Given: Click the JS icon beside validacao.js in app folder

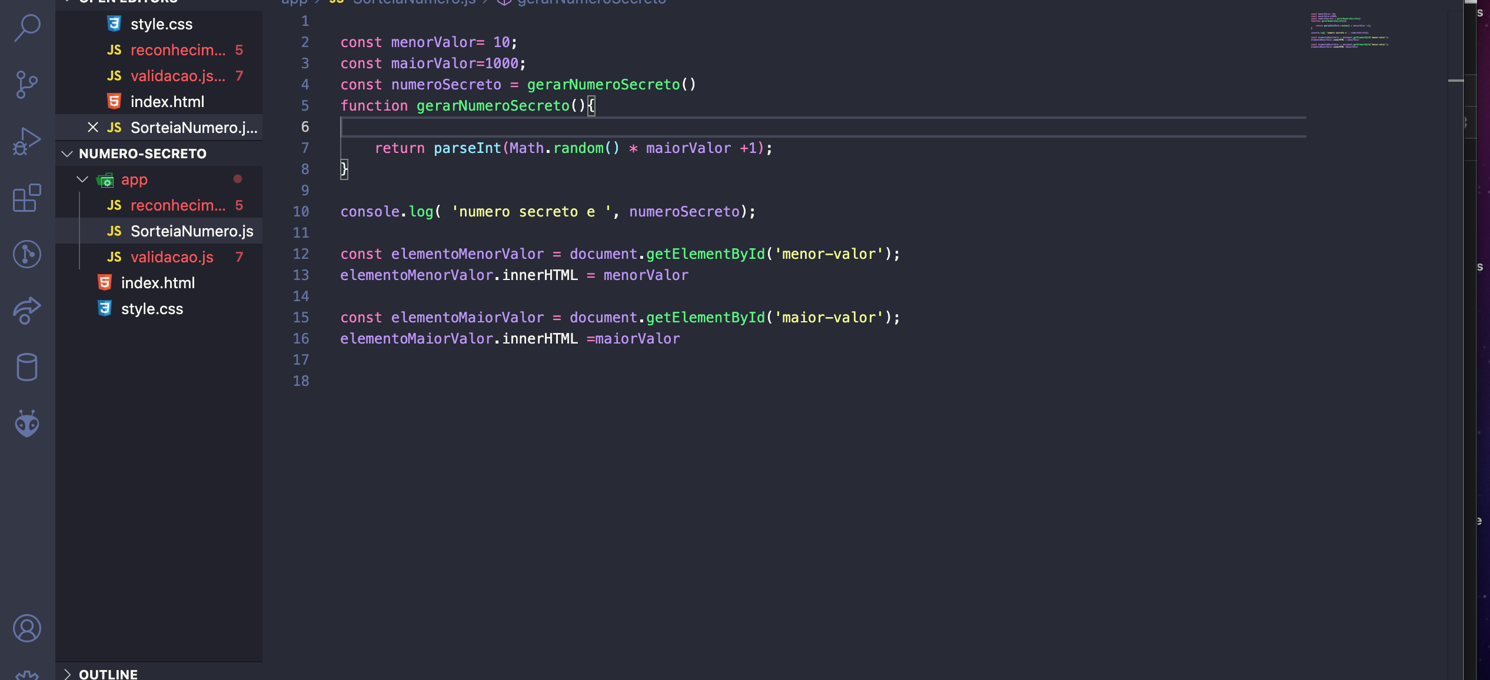Looking at the screenshot, I should click(x=114, y=257).
